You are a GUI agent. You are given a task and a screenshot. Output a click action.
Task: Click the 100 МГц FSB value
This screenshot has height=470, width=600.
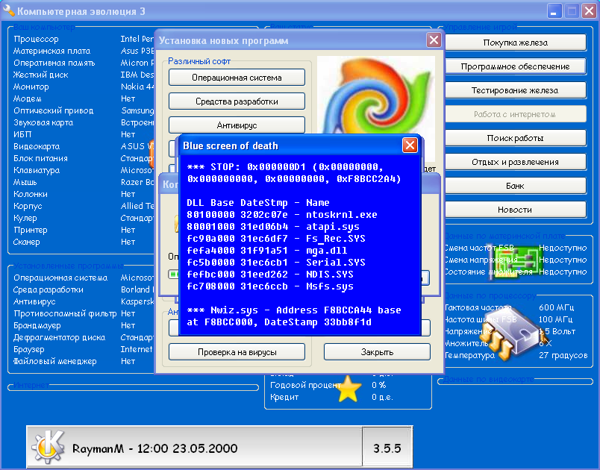click(x=555, y=319)
